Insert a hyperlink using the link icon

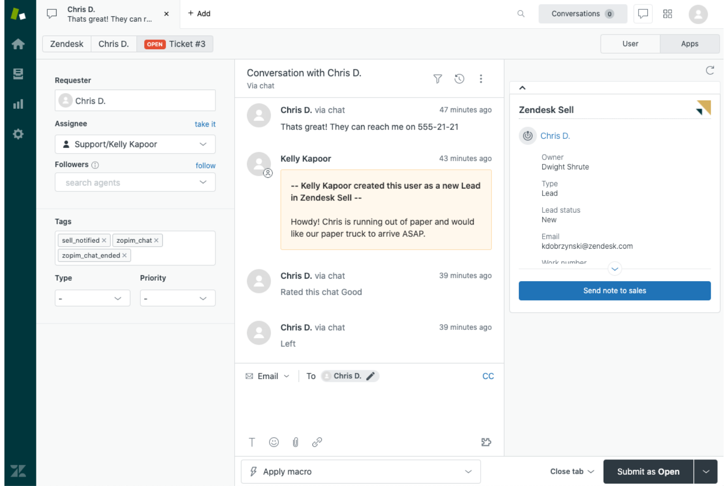coord(317,442)
